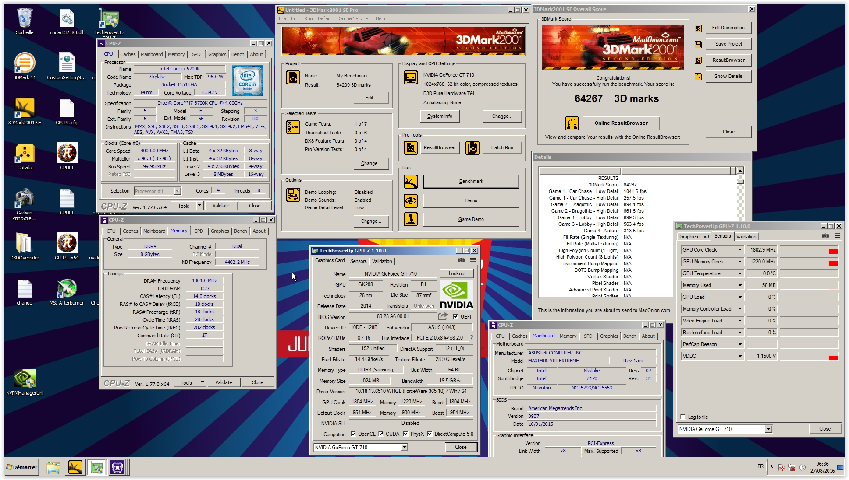The width and height of the screenshot is (849, 480).
Task: Switch to Graphics tab in CPU-Z Mainboard window
Action: pyautogui.click(x=609, y=336)
